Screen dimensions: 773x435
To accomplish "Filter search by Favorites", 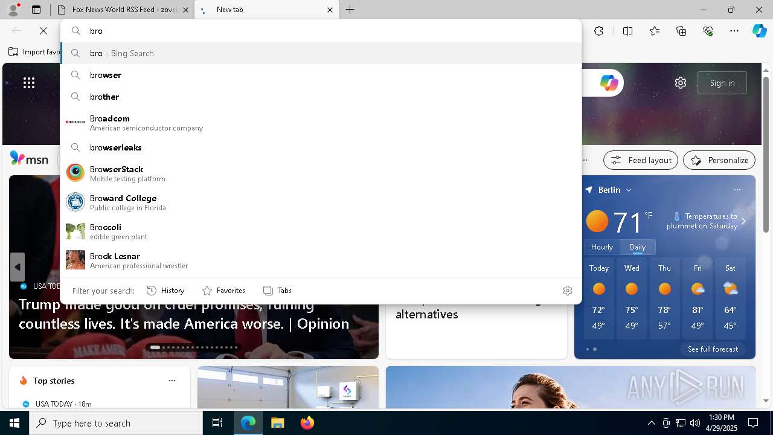I will (x=223, y=291).
